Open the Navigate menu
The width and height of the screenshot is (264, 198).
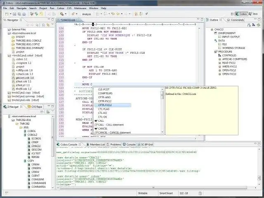[x=22, y=8]
